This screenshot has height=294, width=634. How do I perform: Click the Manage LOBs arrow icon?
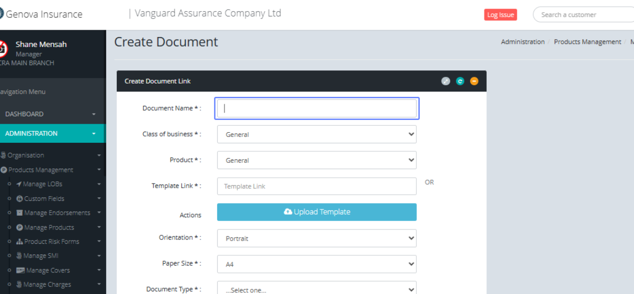pos(19,184)
